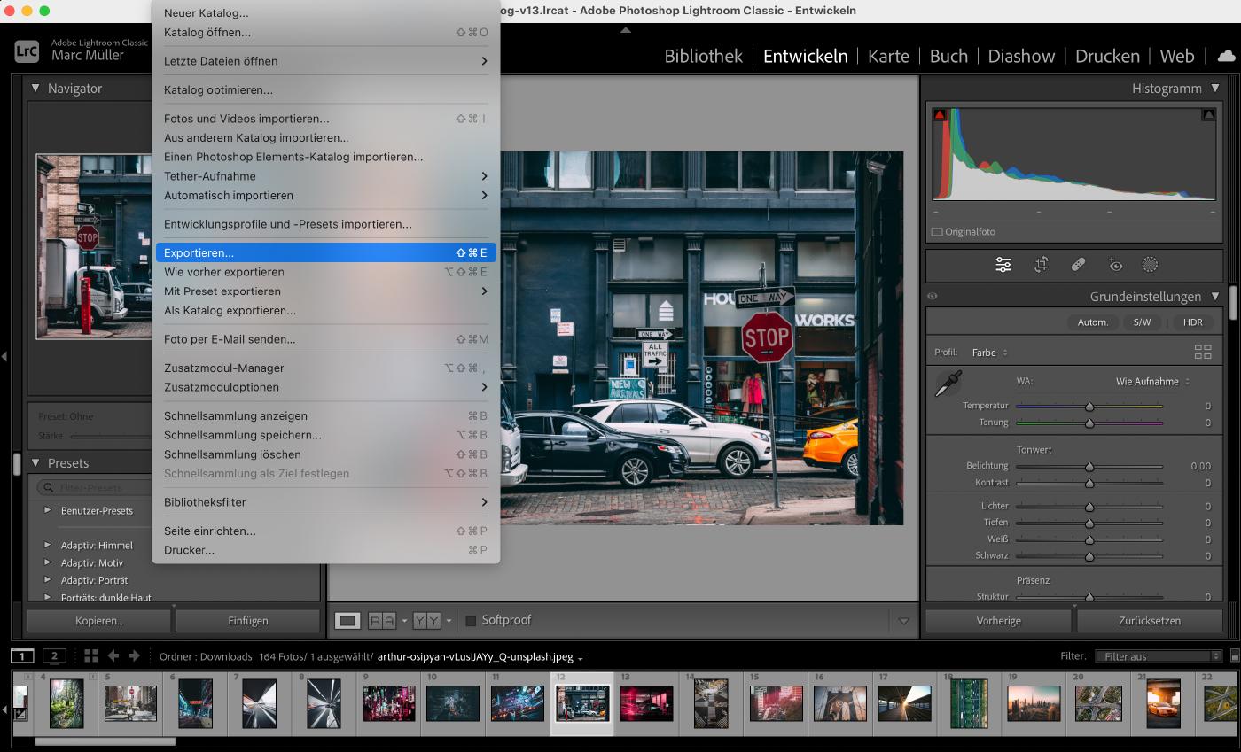
Task: Select the Rote-Augen-Korrektur tool
Action: click(1116, 265)
